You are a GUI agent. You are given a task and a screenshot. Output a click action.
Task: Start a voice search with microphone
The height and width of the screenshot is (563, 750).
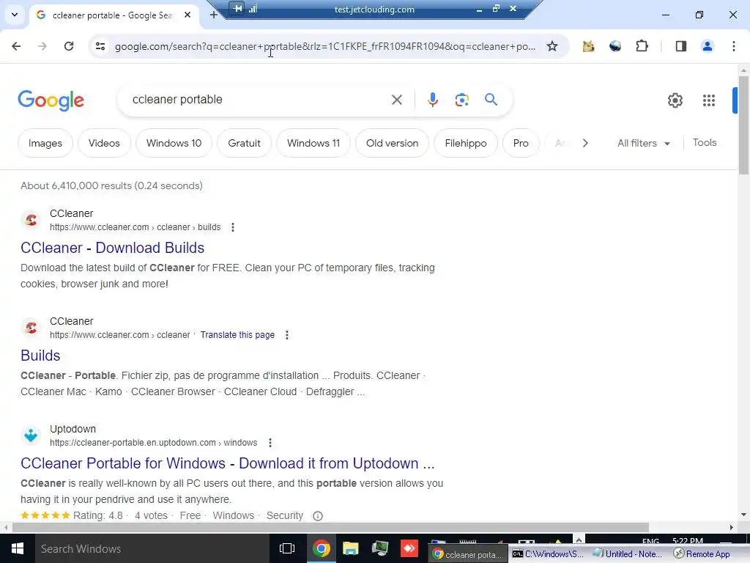[x=433, y=100]
